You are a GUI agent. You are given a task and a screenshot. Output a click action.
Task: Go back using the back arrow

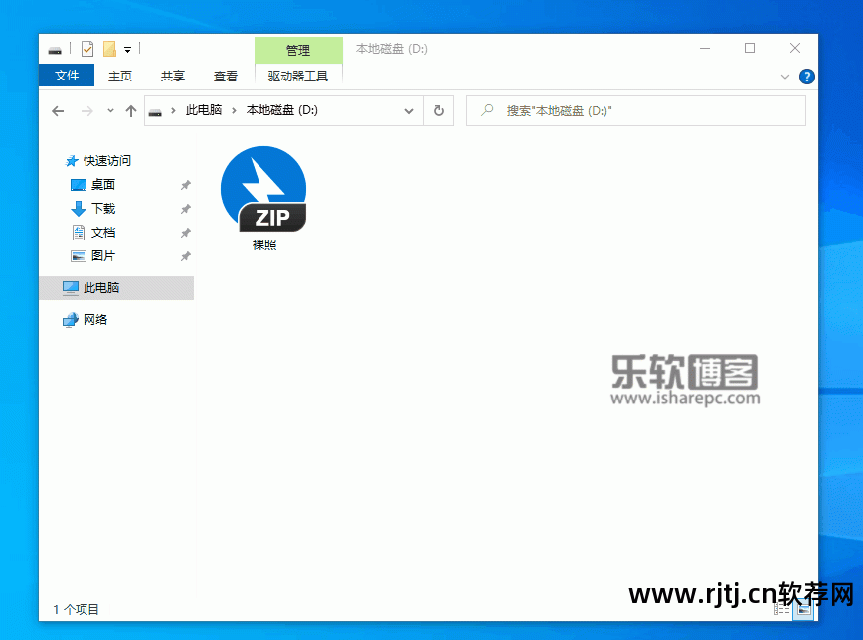58,110
